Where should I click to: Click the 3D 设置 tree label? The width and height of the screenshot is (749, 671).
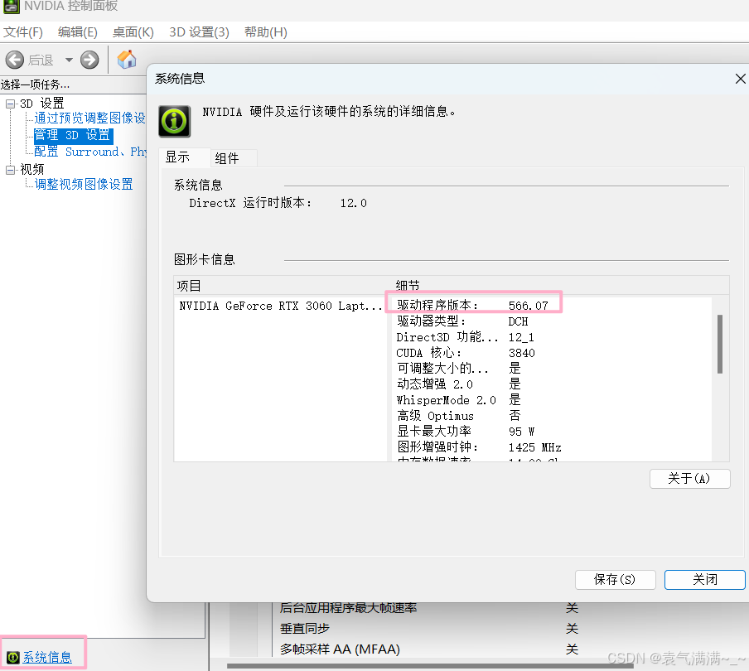click(x=42, y=104)
